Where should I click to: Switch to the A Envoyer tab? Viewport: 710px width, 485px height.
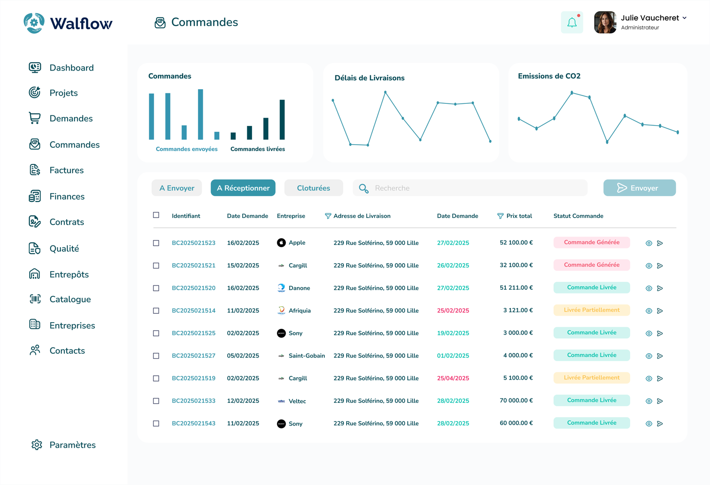pos(177,188)
